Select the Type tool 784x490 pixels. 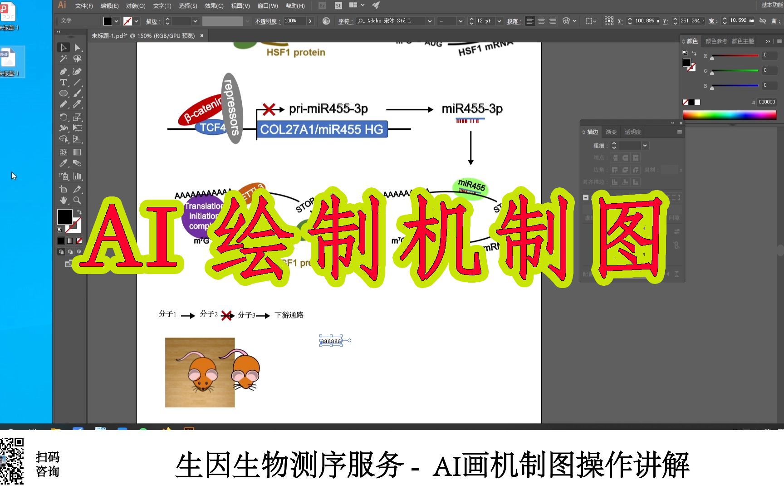[x=64, y=82]
